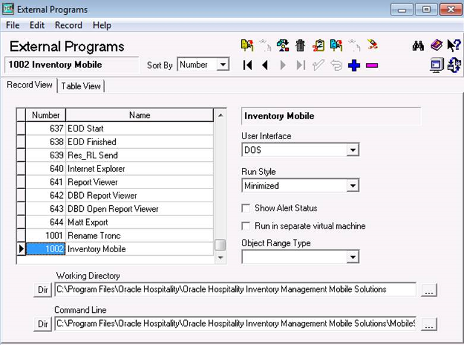Click the trash can delete icon
Image resolution: width=464 pixels, height=345 pixels.
(301, 45)
